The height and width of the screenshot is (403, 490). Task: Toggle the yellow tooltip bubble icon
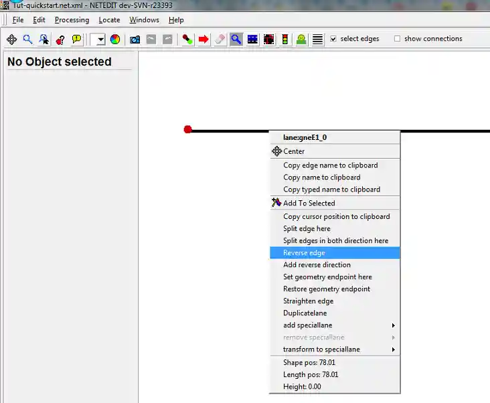(x=76, y=39)
